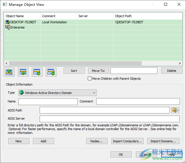Click the Enterprise server group icon

(8, 27)
